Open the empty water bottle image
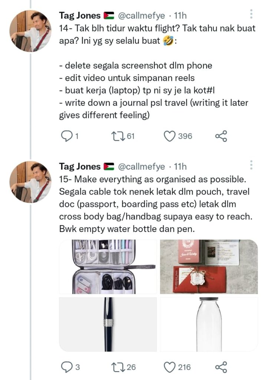The width and height of the screenshot is (267, 380). [x=209, y=324]
